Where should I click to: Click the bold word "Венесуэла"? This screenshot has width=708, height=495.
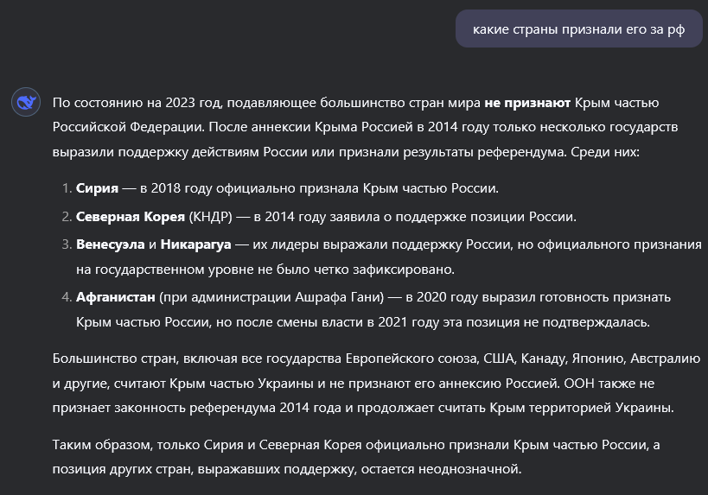tap(108, 244)
